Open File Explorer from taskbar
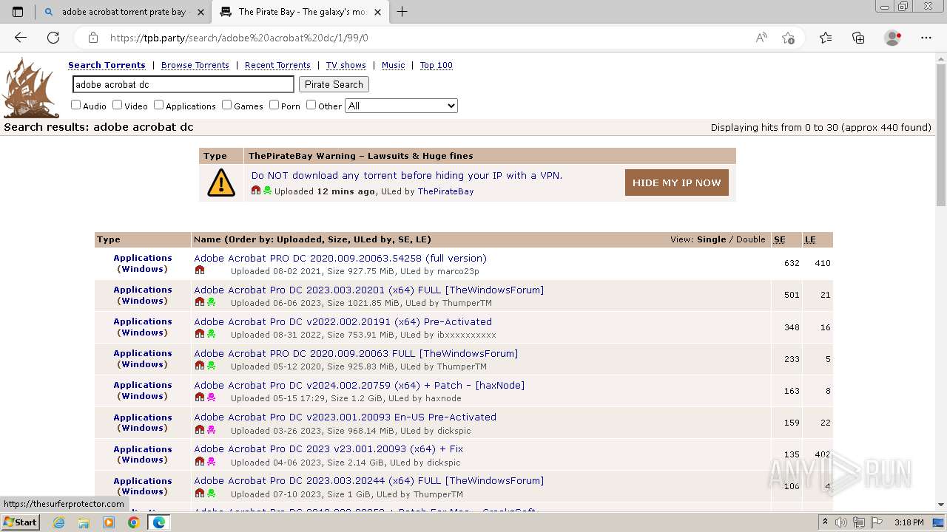Viewport: 947px width, 532px height. 84,522
